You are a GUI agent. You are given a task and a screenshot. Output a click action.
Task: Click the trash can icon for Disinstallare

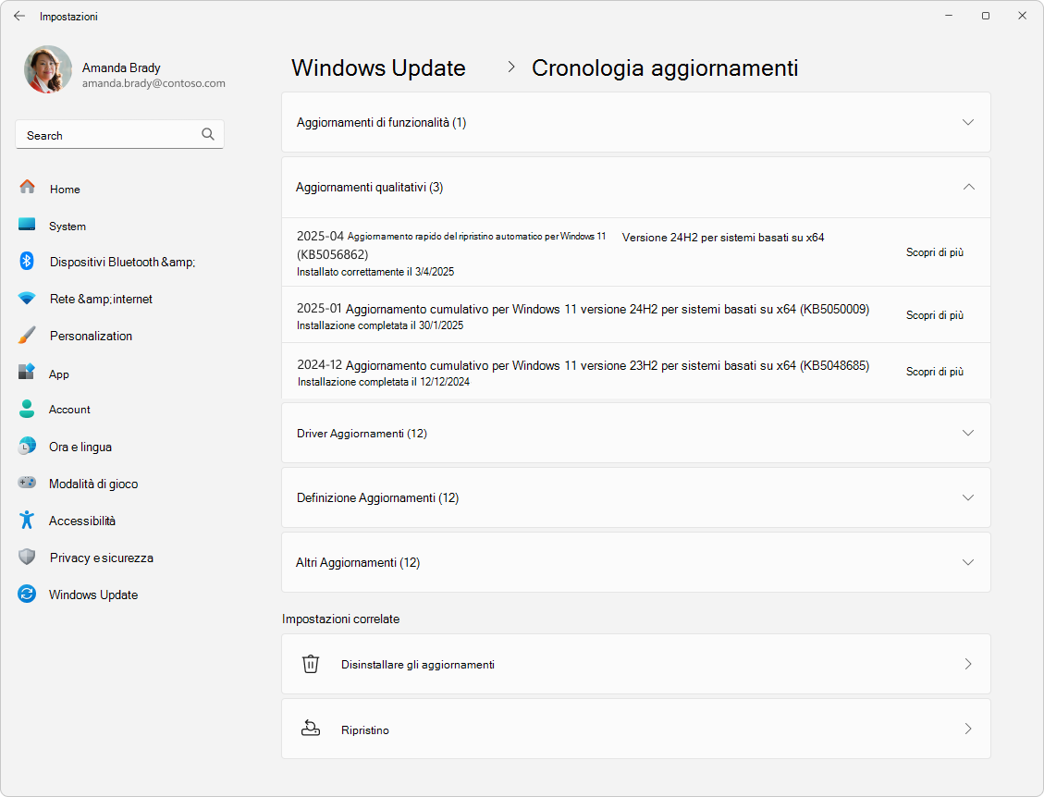tap(311, 664)
